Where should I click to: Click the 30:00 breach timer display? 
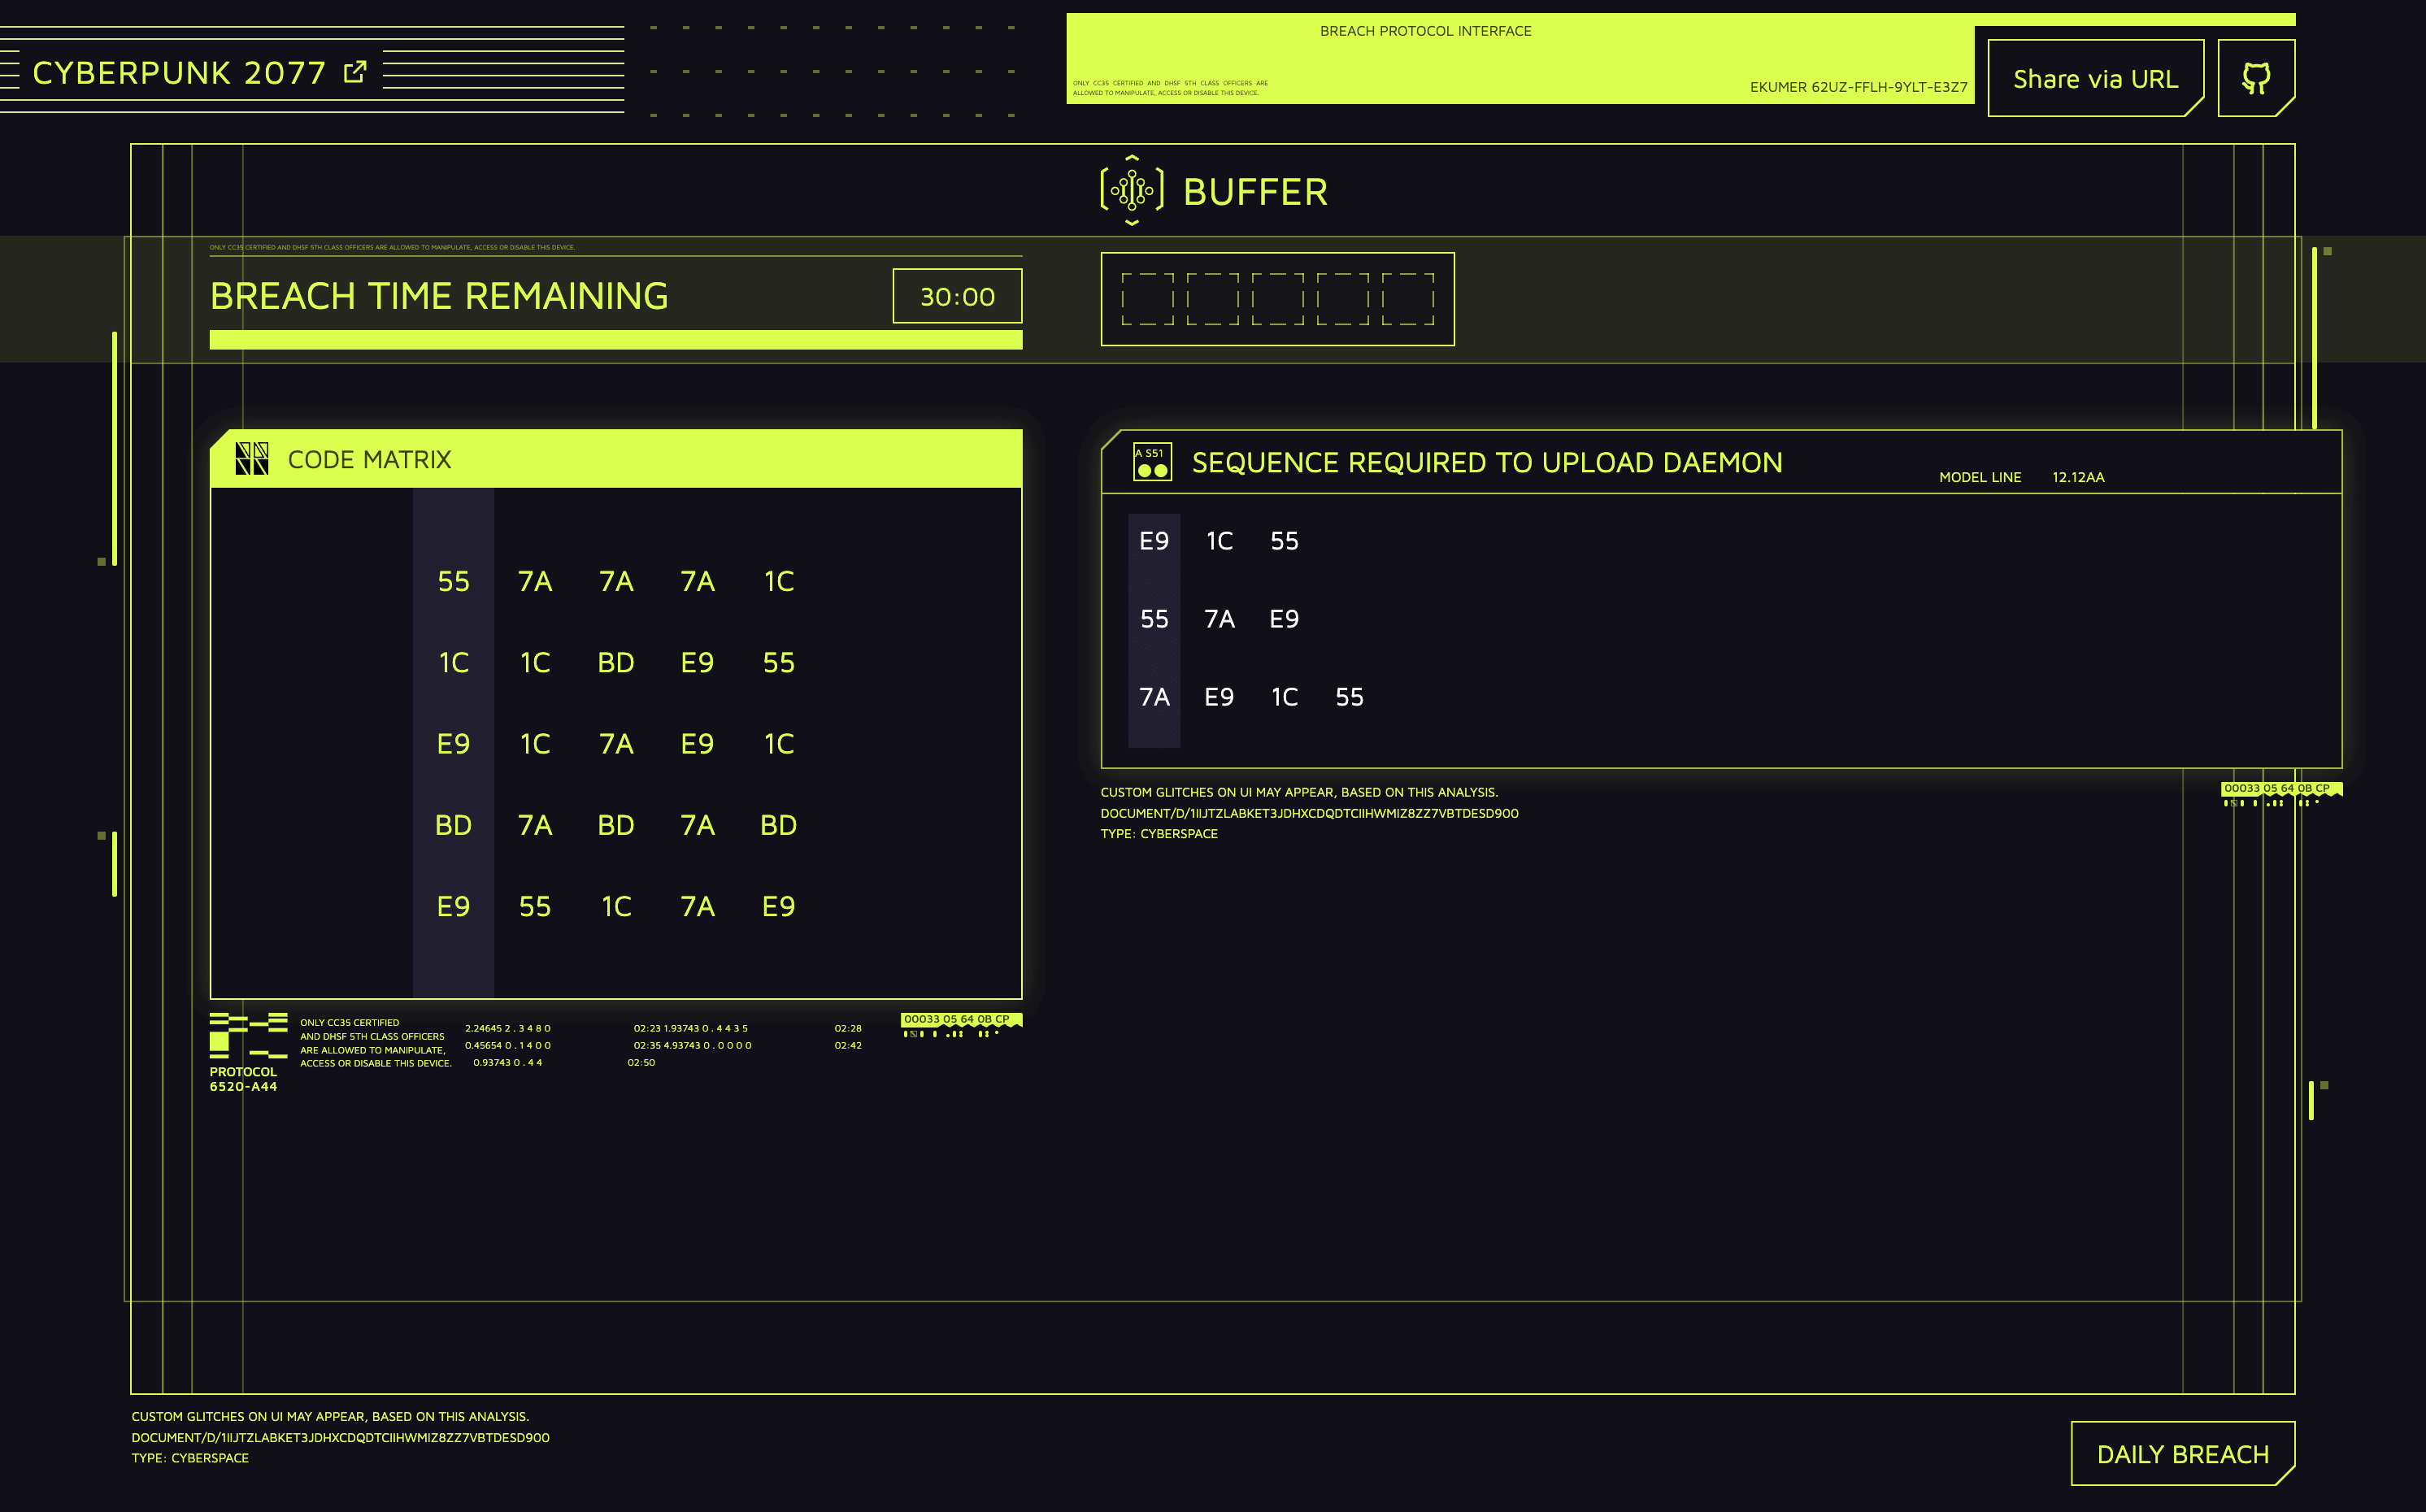point(956,296)
